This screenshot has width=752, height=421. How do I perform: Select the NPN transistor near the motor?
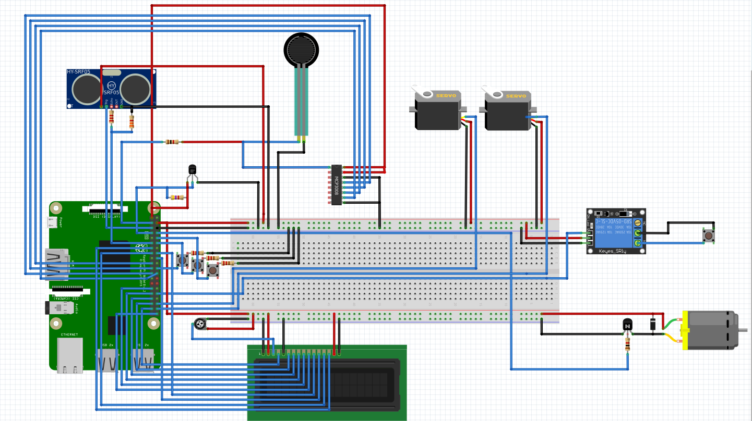[628, 325]
